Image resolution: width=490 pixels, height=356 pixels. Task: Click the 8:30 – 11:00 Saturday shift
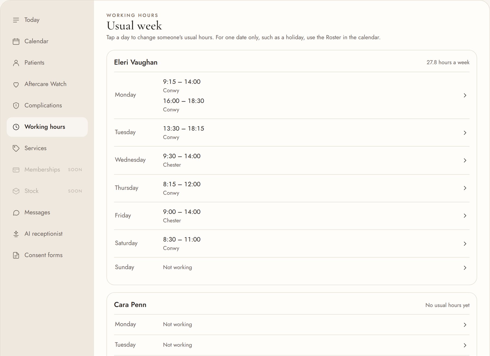pyautogui.click(x=182, y=239)
